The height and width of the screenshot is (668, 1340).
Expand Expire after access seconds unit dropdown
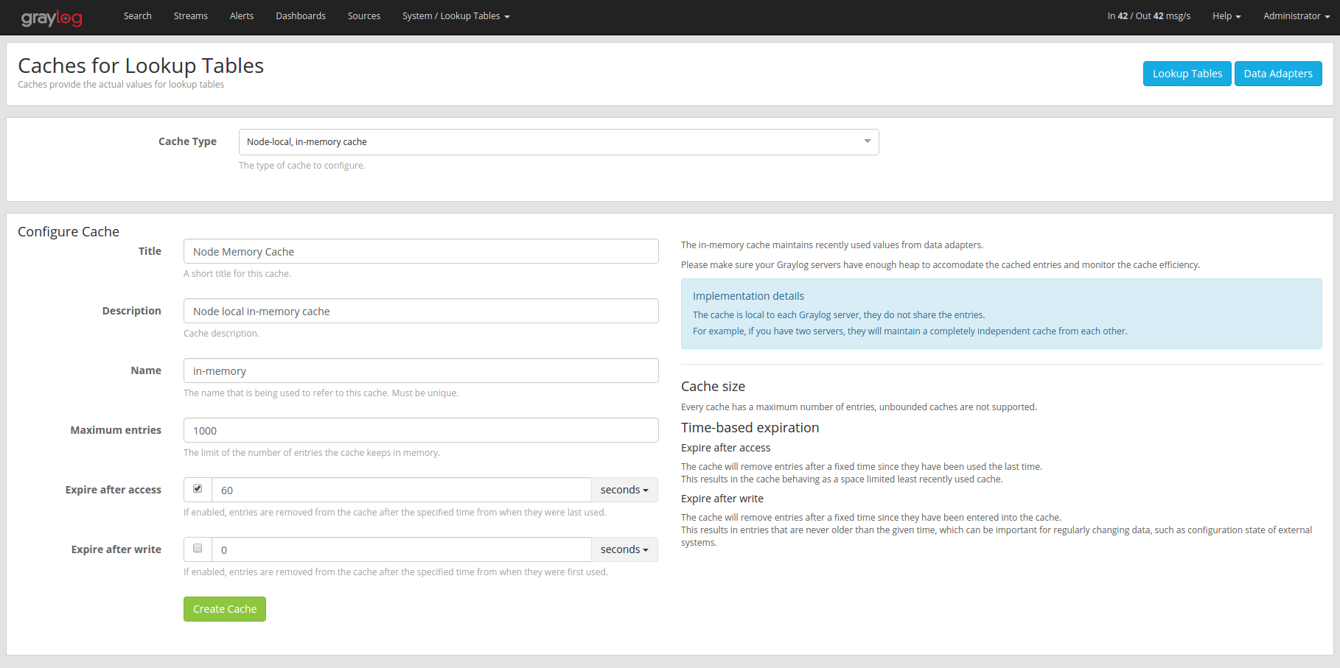coord(624,490)
